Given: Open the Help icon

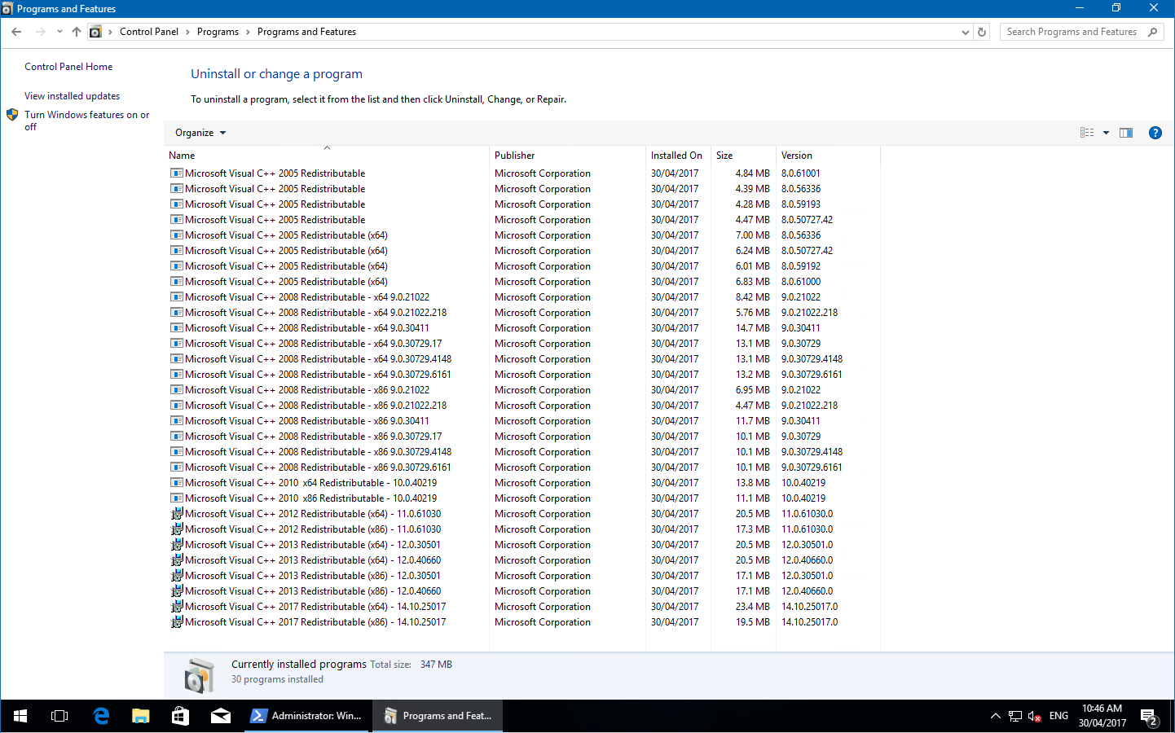Looking at the screenshot, I should coord(1155,133).
